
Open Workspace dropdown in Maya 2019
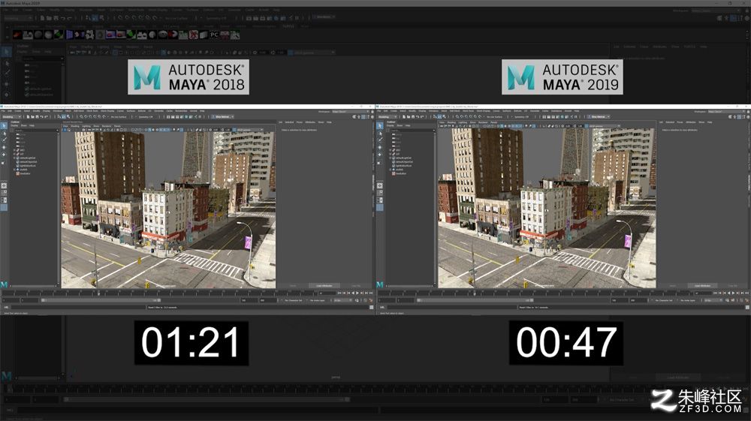[727, 112]
